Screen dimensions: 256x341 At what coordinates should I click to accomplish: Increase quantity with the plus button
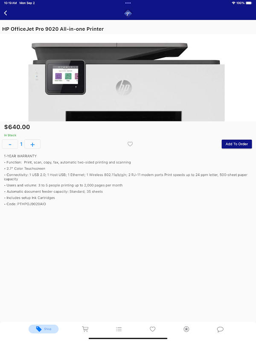click(x=32, y=144)
